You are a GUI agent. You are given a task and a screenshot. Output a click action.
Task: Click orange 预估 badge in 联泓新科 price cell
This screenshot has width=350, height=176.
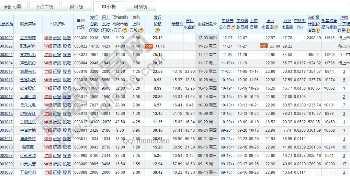click(149, 46)
